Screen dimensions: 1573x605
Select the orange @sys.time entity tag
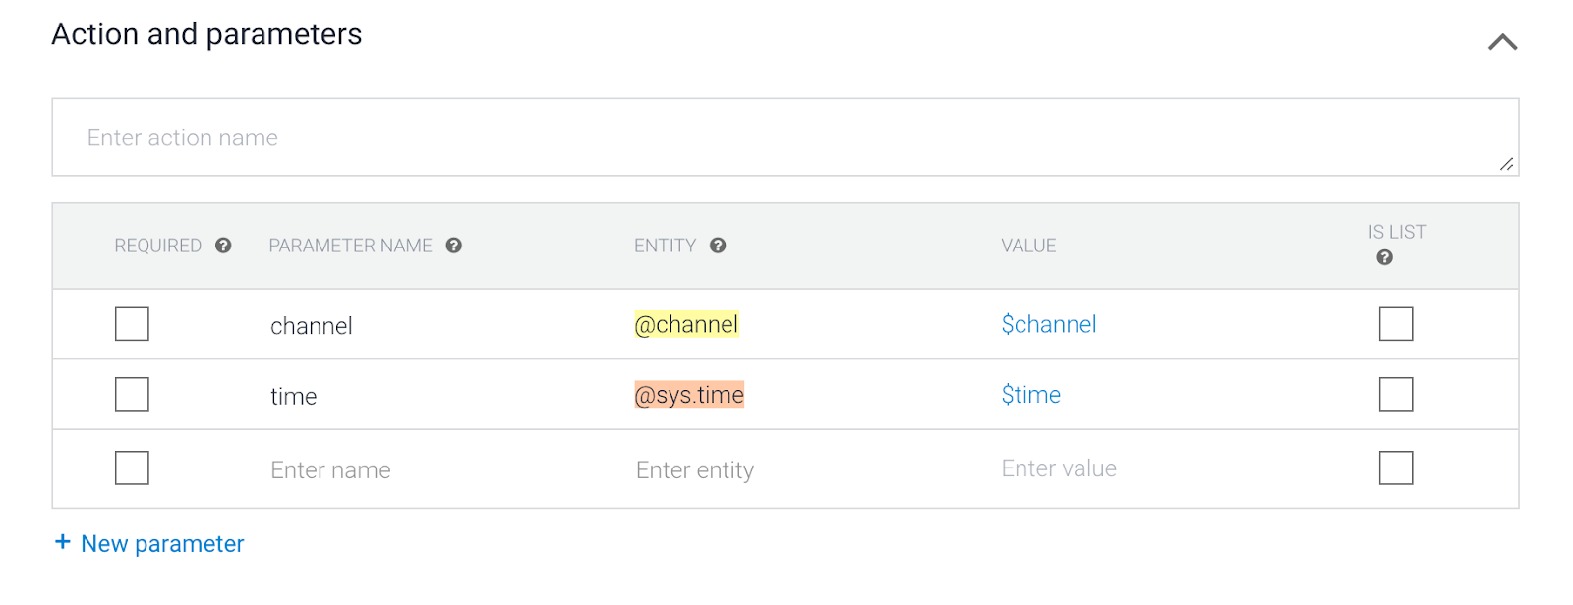689,395
